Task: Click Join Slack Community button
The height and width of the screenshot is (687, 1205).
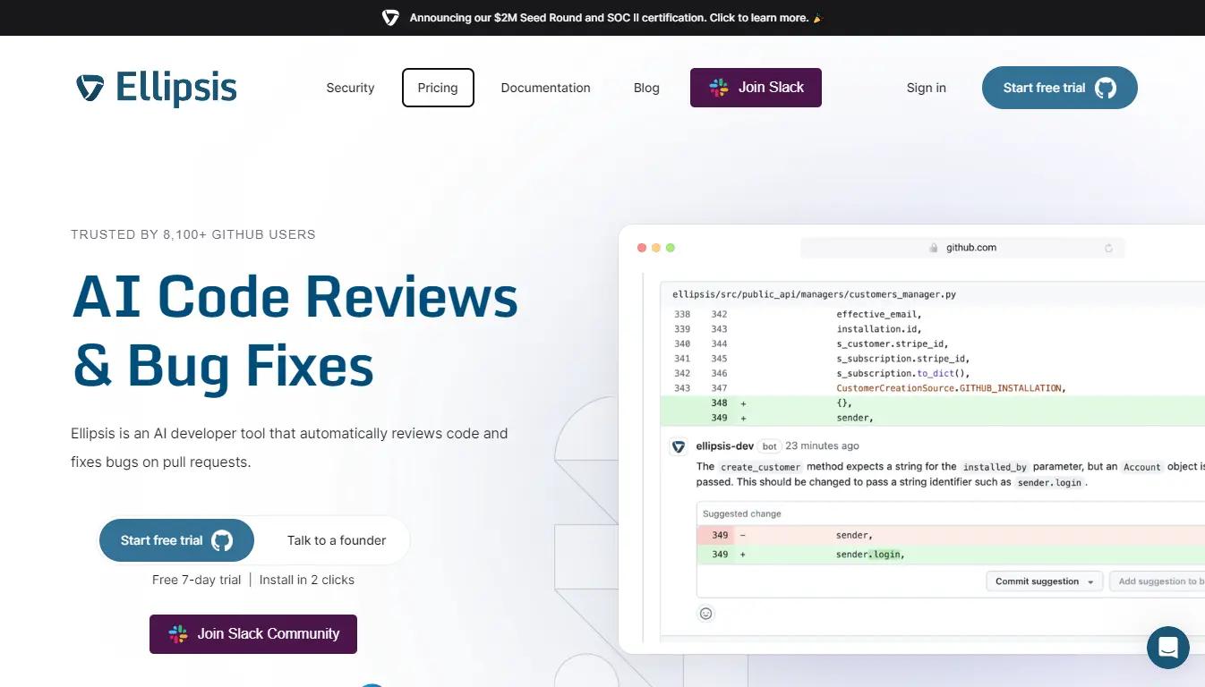Action: pyautogui.click(x=253, y=634)
